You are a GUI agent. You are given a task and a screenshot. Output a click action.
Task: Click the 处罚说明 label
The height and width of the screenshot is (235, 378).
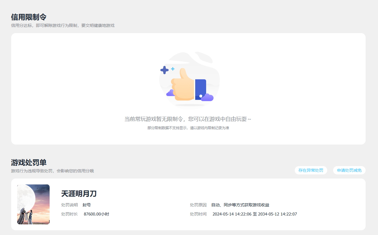coord(69,205)
